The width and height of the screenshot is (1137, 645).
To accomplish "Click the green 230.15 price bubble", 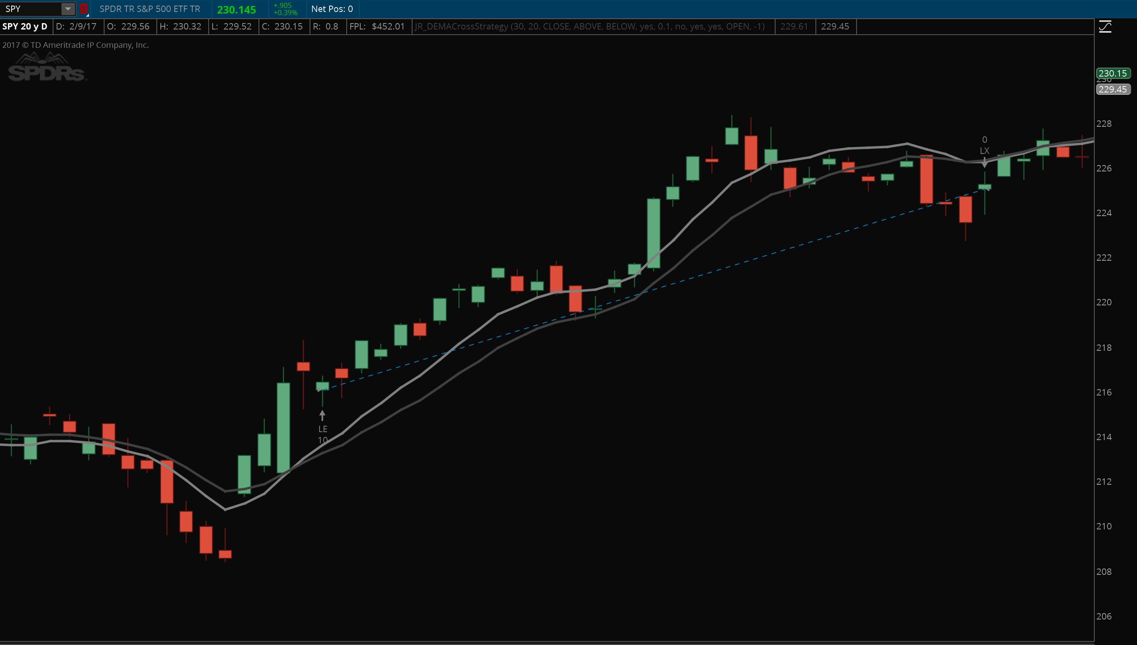I will coord(1113,73).
